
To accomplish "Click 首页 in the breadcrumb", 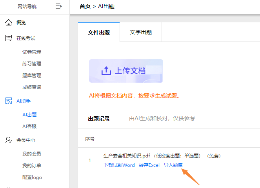I will point(85,6).
